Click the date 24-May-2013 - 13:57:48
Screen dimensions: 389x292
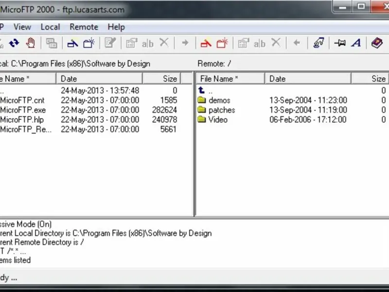coord(100,91)
